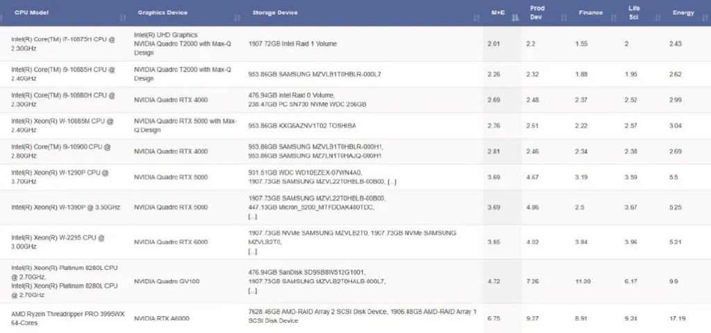This screenshot has height=333, width=711.
Task: Click Finance score 1.55
Action: pyautogui.click(x=581, y=44)
